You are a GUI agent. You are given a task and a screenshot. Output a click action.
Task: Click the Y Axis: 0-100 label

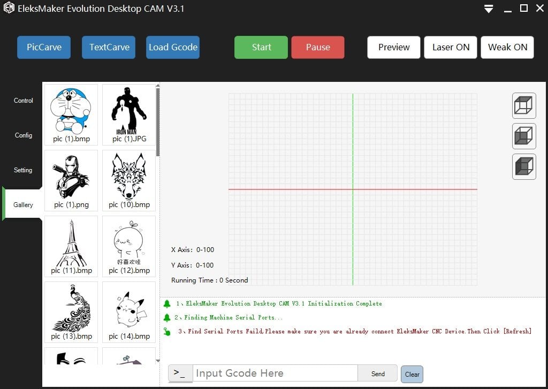click(192, 265)
